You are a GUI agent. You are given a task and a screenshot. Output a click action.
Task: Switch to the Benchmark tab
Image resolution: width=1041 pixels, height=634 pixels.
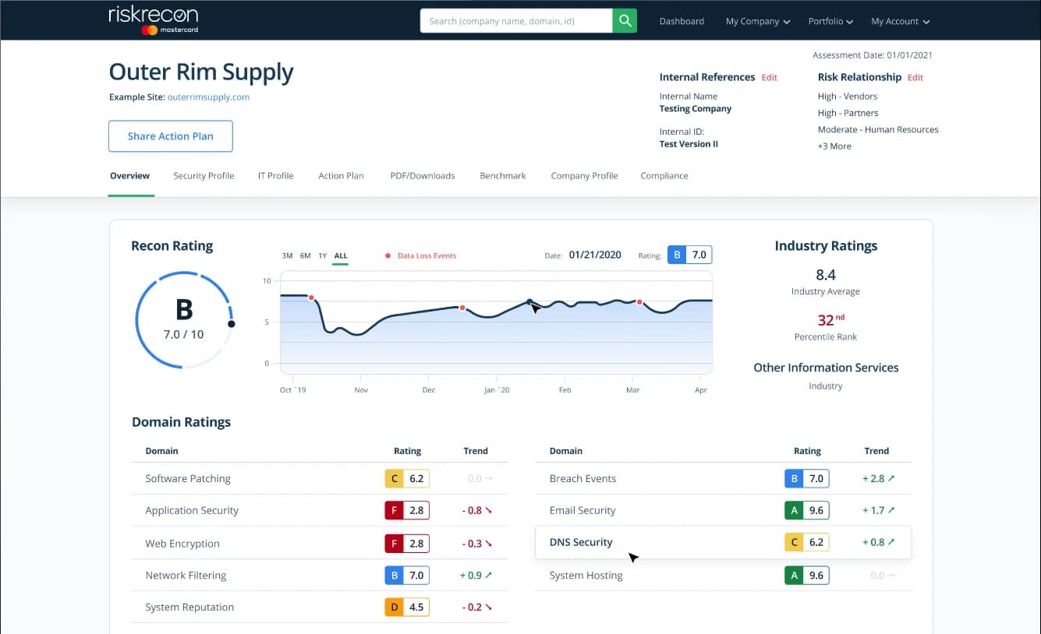[503, 176]
